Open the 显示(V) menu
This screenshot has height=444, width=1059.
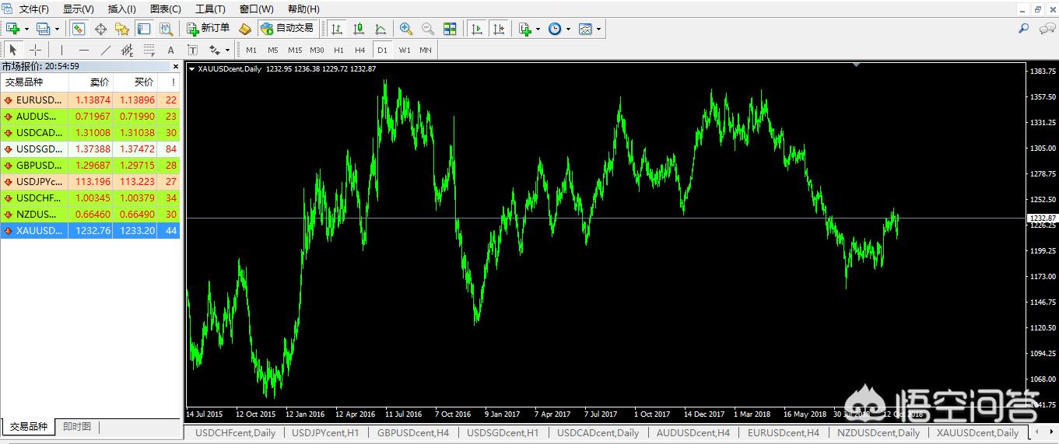coord(79,9)
